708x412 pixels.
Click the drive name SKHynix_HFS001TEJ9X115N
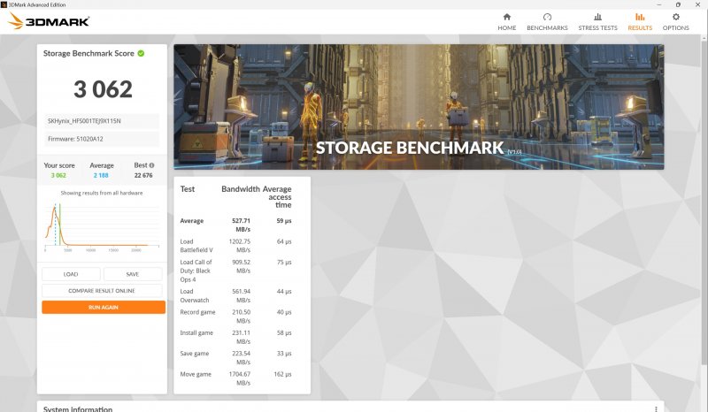click(102, 121)
